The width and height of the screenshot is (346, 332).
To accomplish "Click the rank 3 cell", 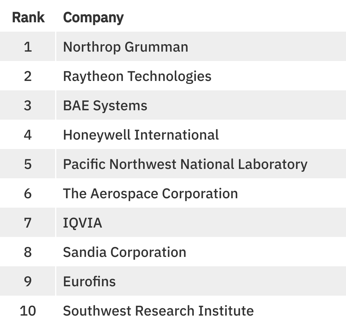I will tap(28, 106).
